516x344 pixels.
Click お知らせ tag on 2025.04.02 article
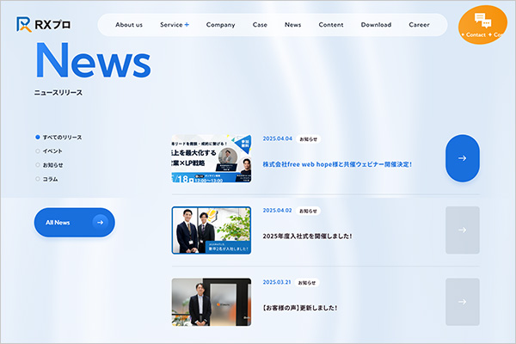(308, 211)
